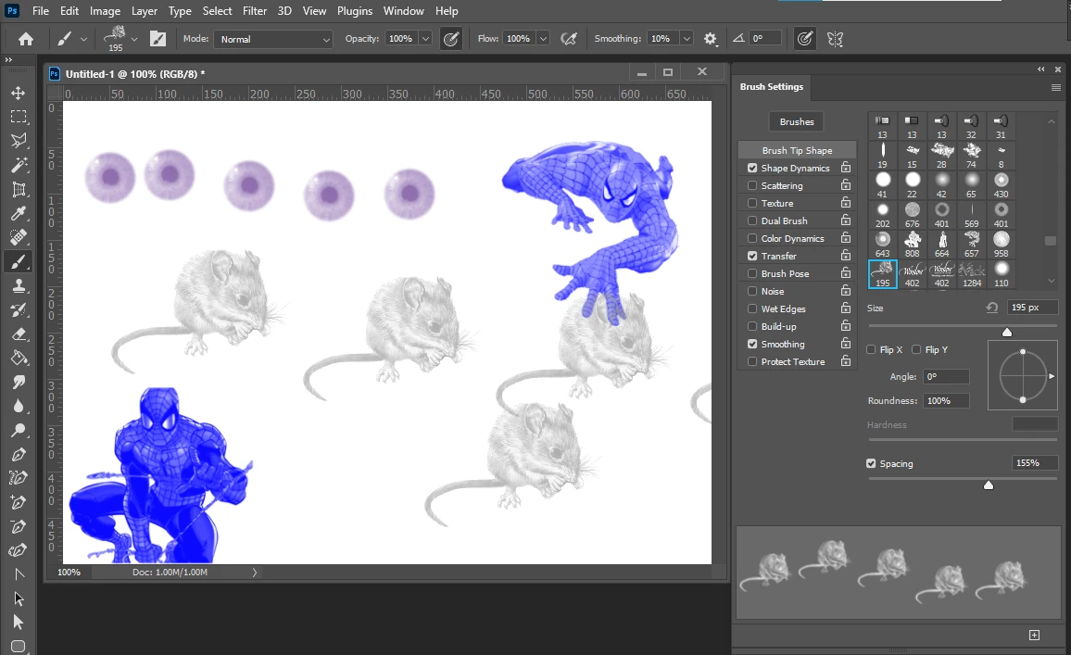Select the Dodge tool
Viewport: 1071px width, 655px height.
[19, 430]
